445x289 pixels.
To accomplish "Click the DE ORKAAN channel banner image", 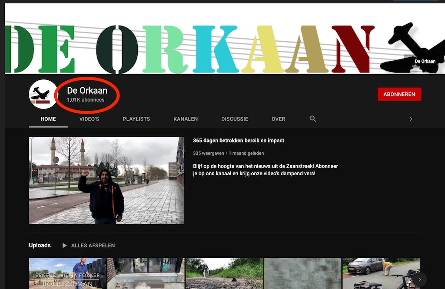I will (x=225, y=39).
